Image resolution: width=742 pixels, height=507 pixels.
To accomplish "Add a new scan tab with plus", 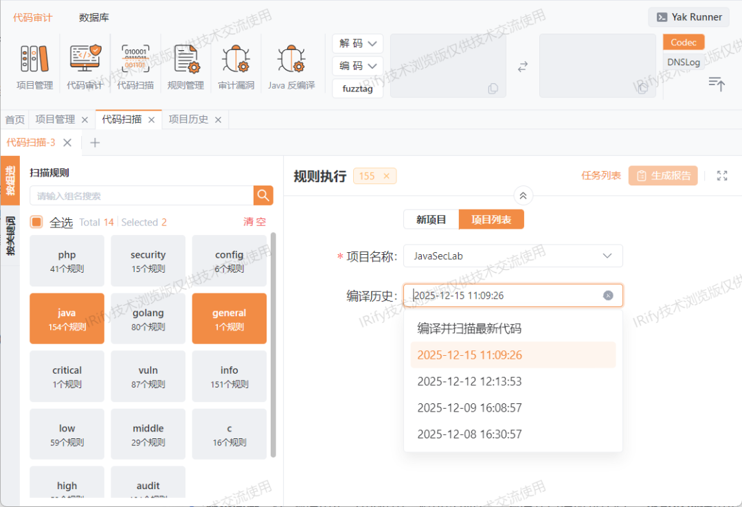I will (95, 142).
